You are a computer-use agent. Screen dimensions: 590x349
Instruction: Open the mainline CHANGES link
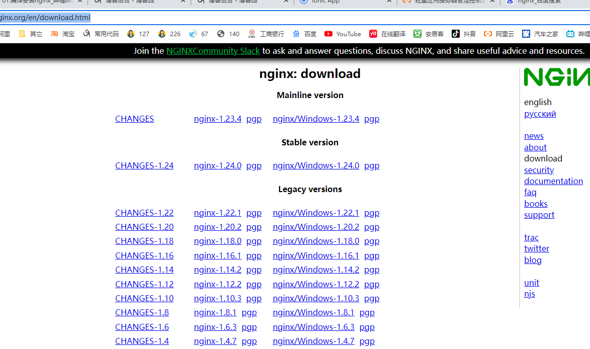(x=134, y=119)
